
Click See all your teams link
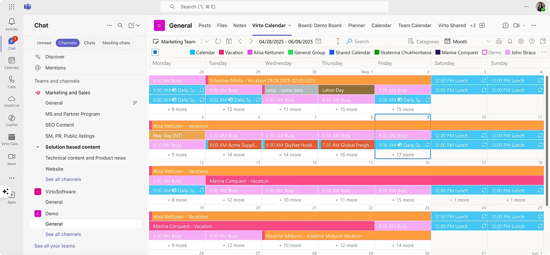click(55, 246)
